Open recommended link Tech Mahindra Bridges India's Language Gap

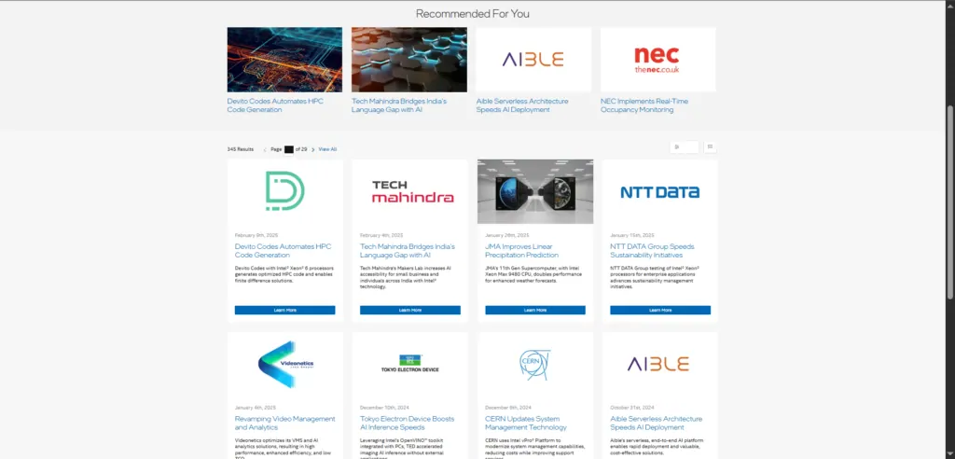pyautogui.click(x=399, y=105)
